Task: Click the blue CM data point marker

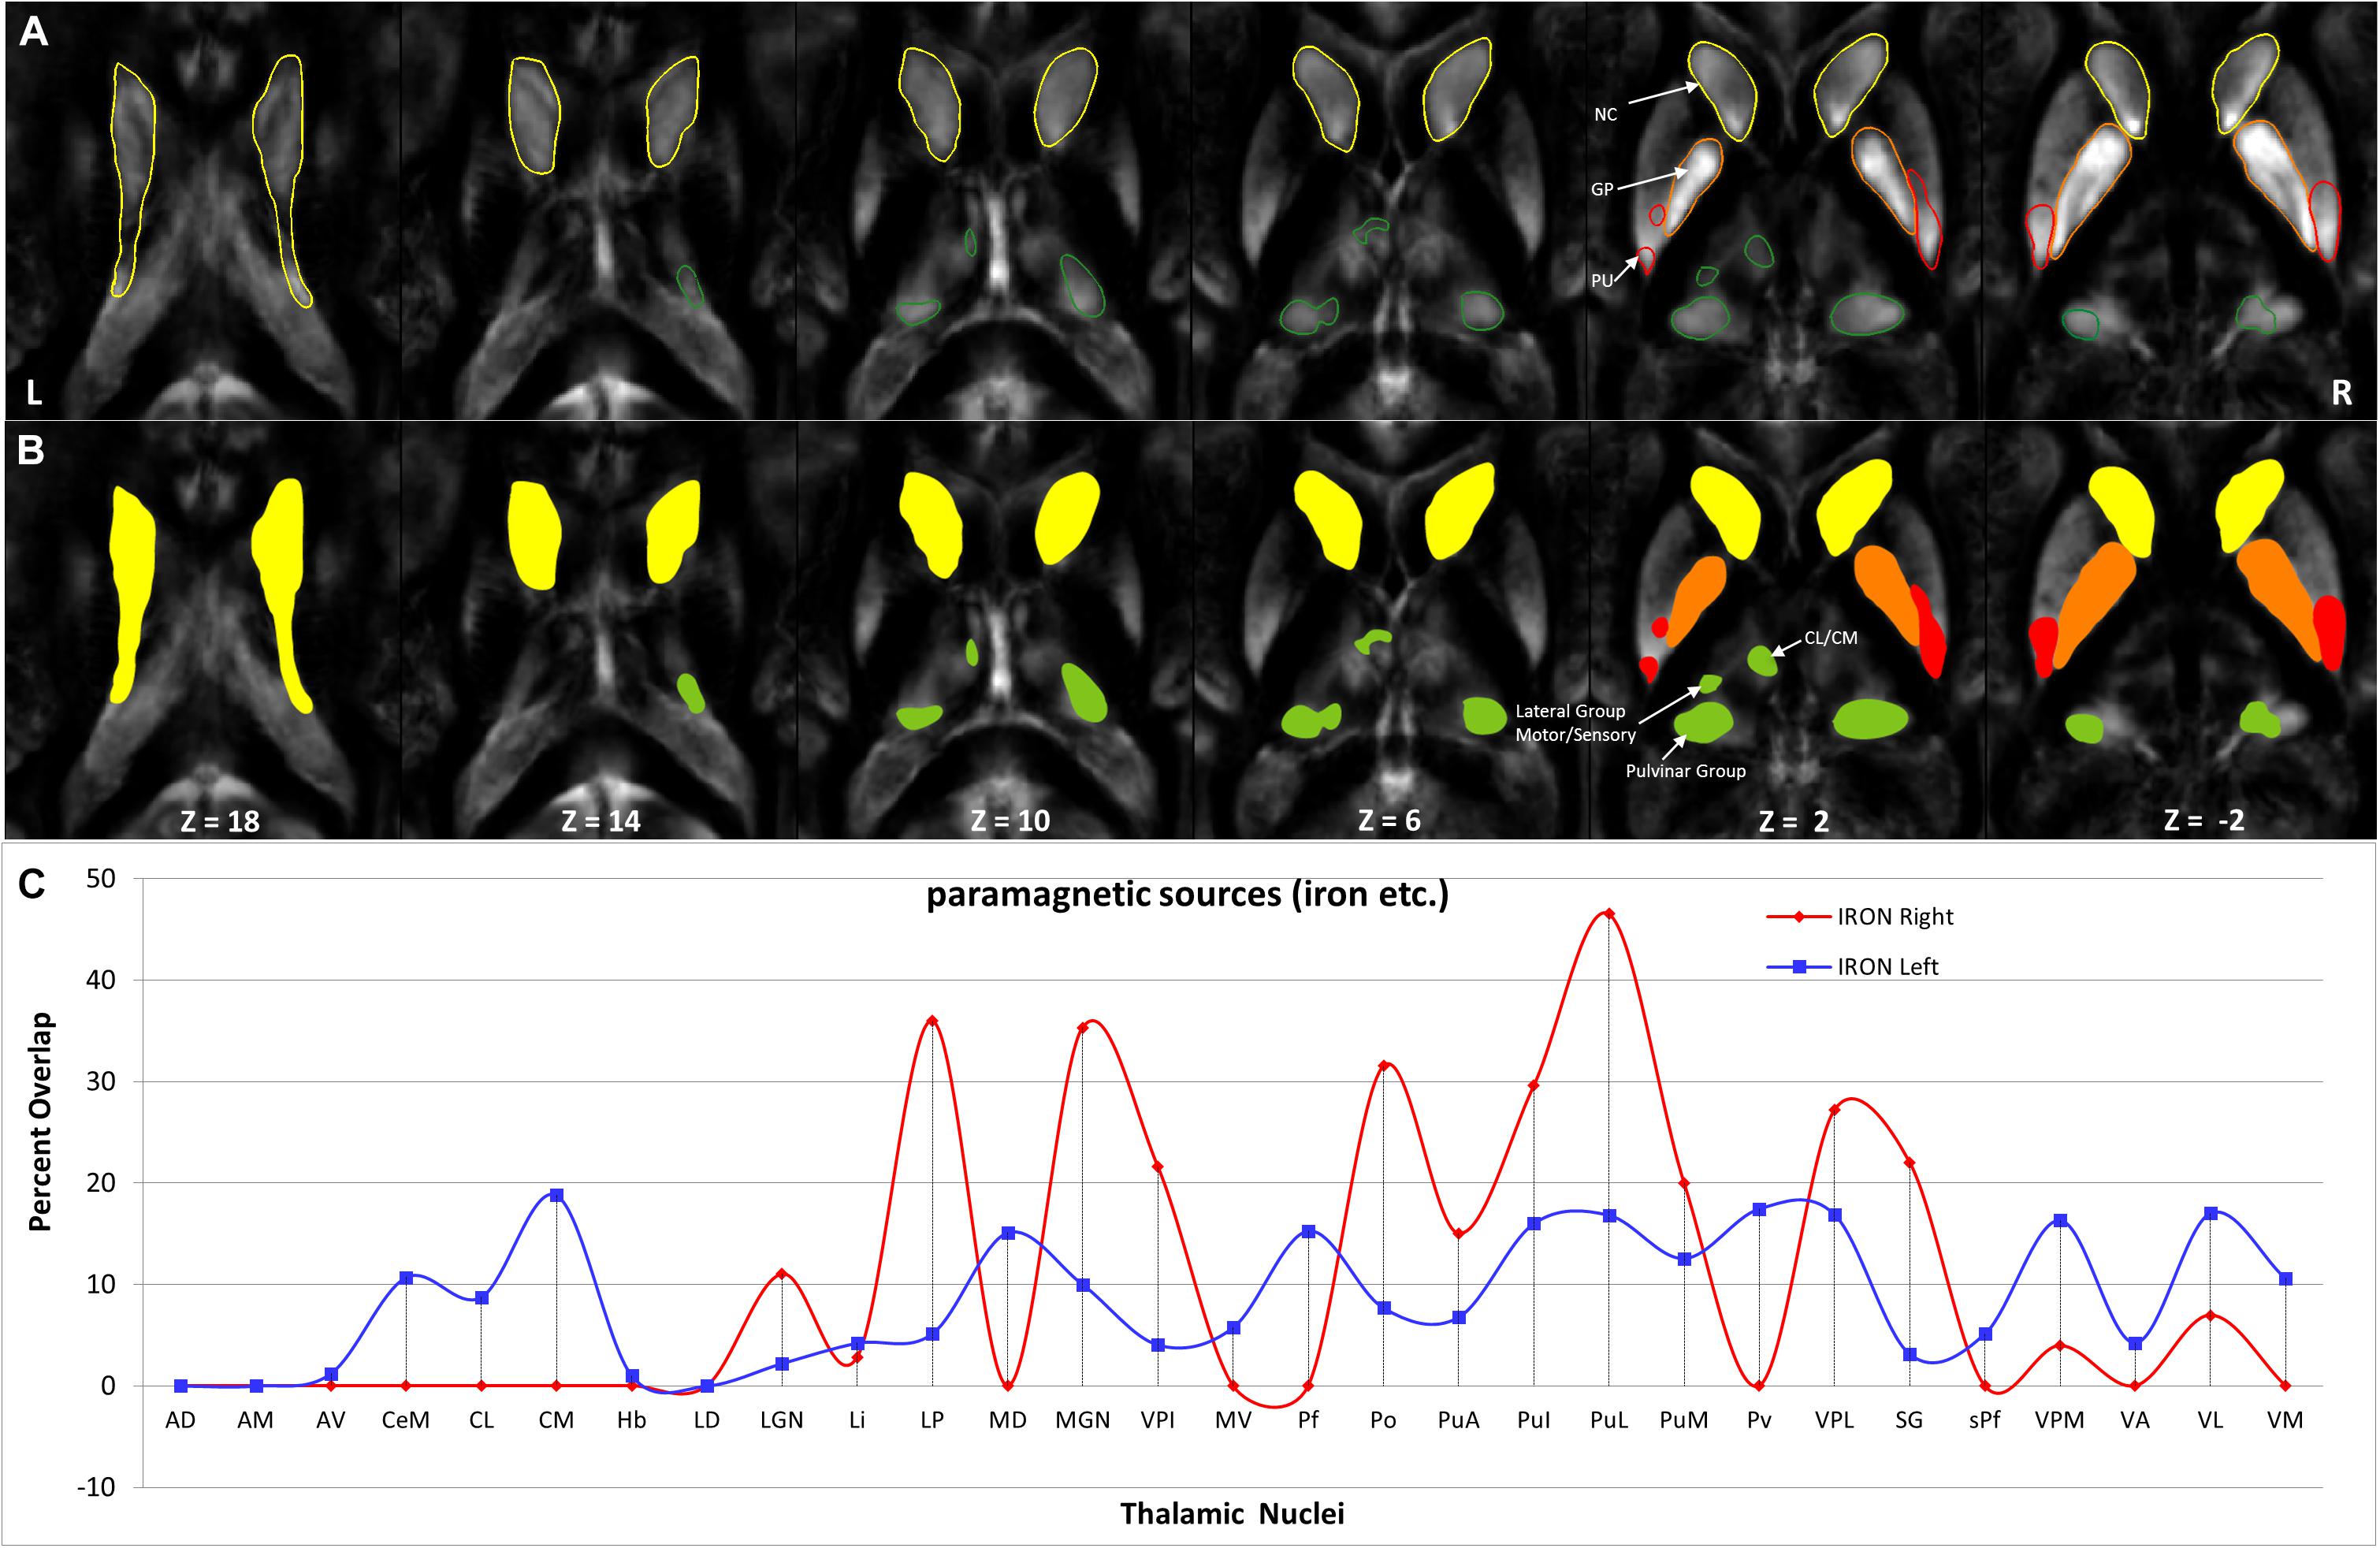Action: click(556, 1195)
